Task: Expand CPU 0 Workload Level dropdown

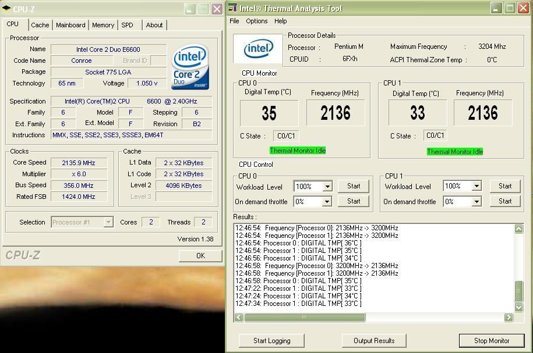Action: click(x=327, y=186)
